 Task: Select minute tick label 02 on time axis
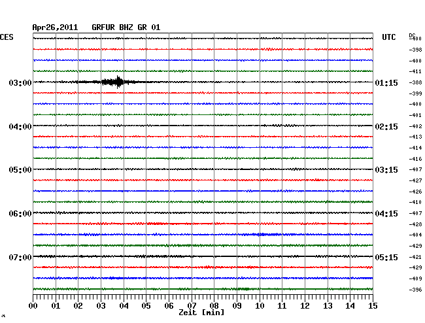click(x=78, y=306)
